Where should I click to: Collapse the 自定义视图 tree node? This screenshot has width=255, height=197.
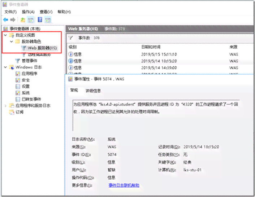5,35
